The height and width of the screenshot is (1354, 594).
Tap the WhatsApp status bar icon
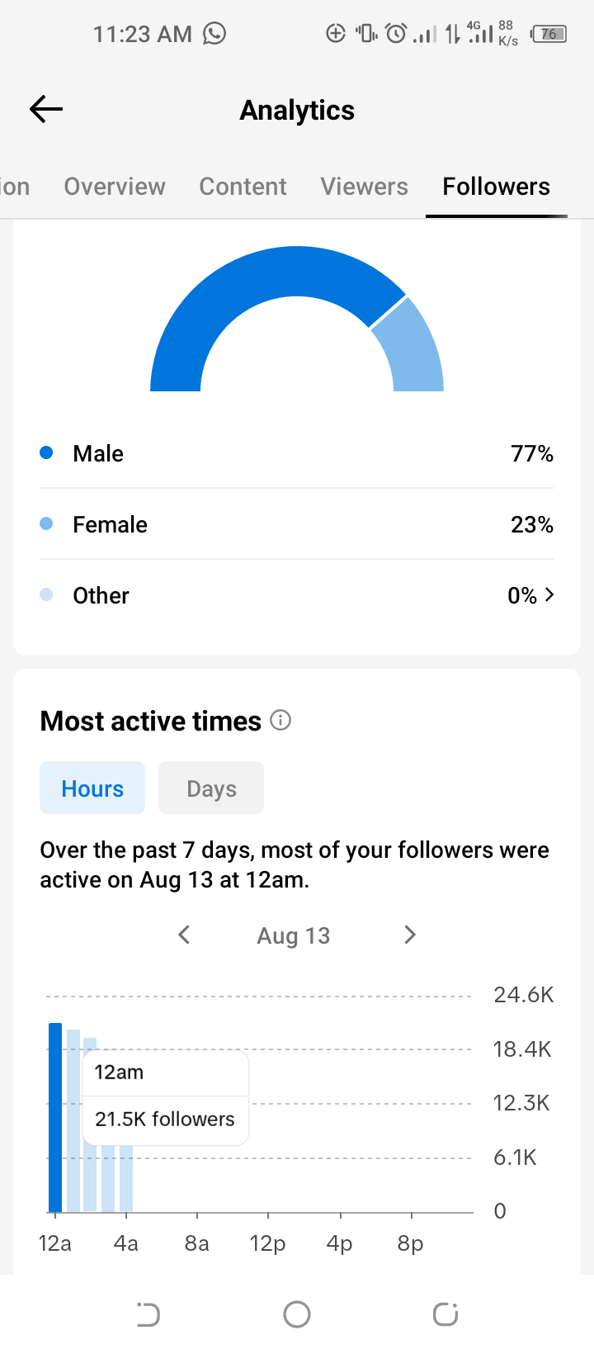click(214, 33)
